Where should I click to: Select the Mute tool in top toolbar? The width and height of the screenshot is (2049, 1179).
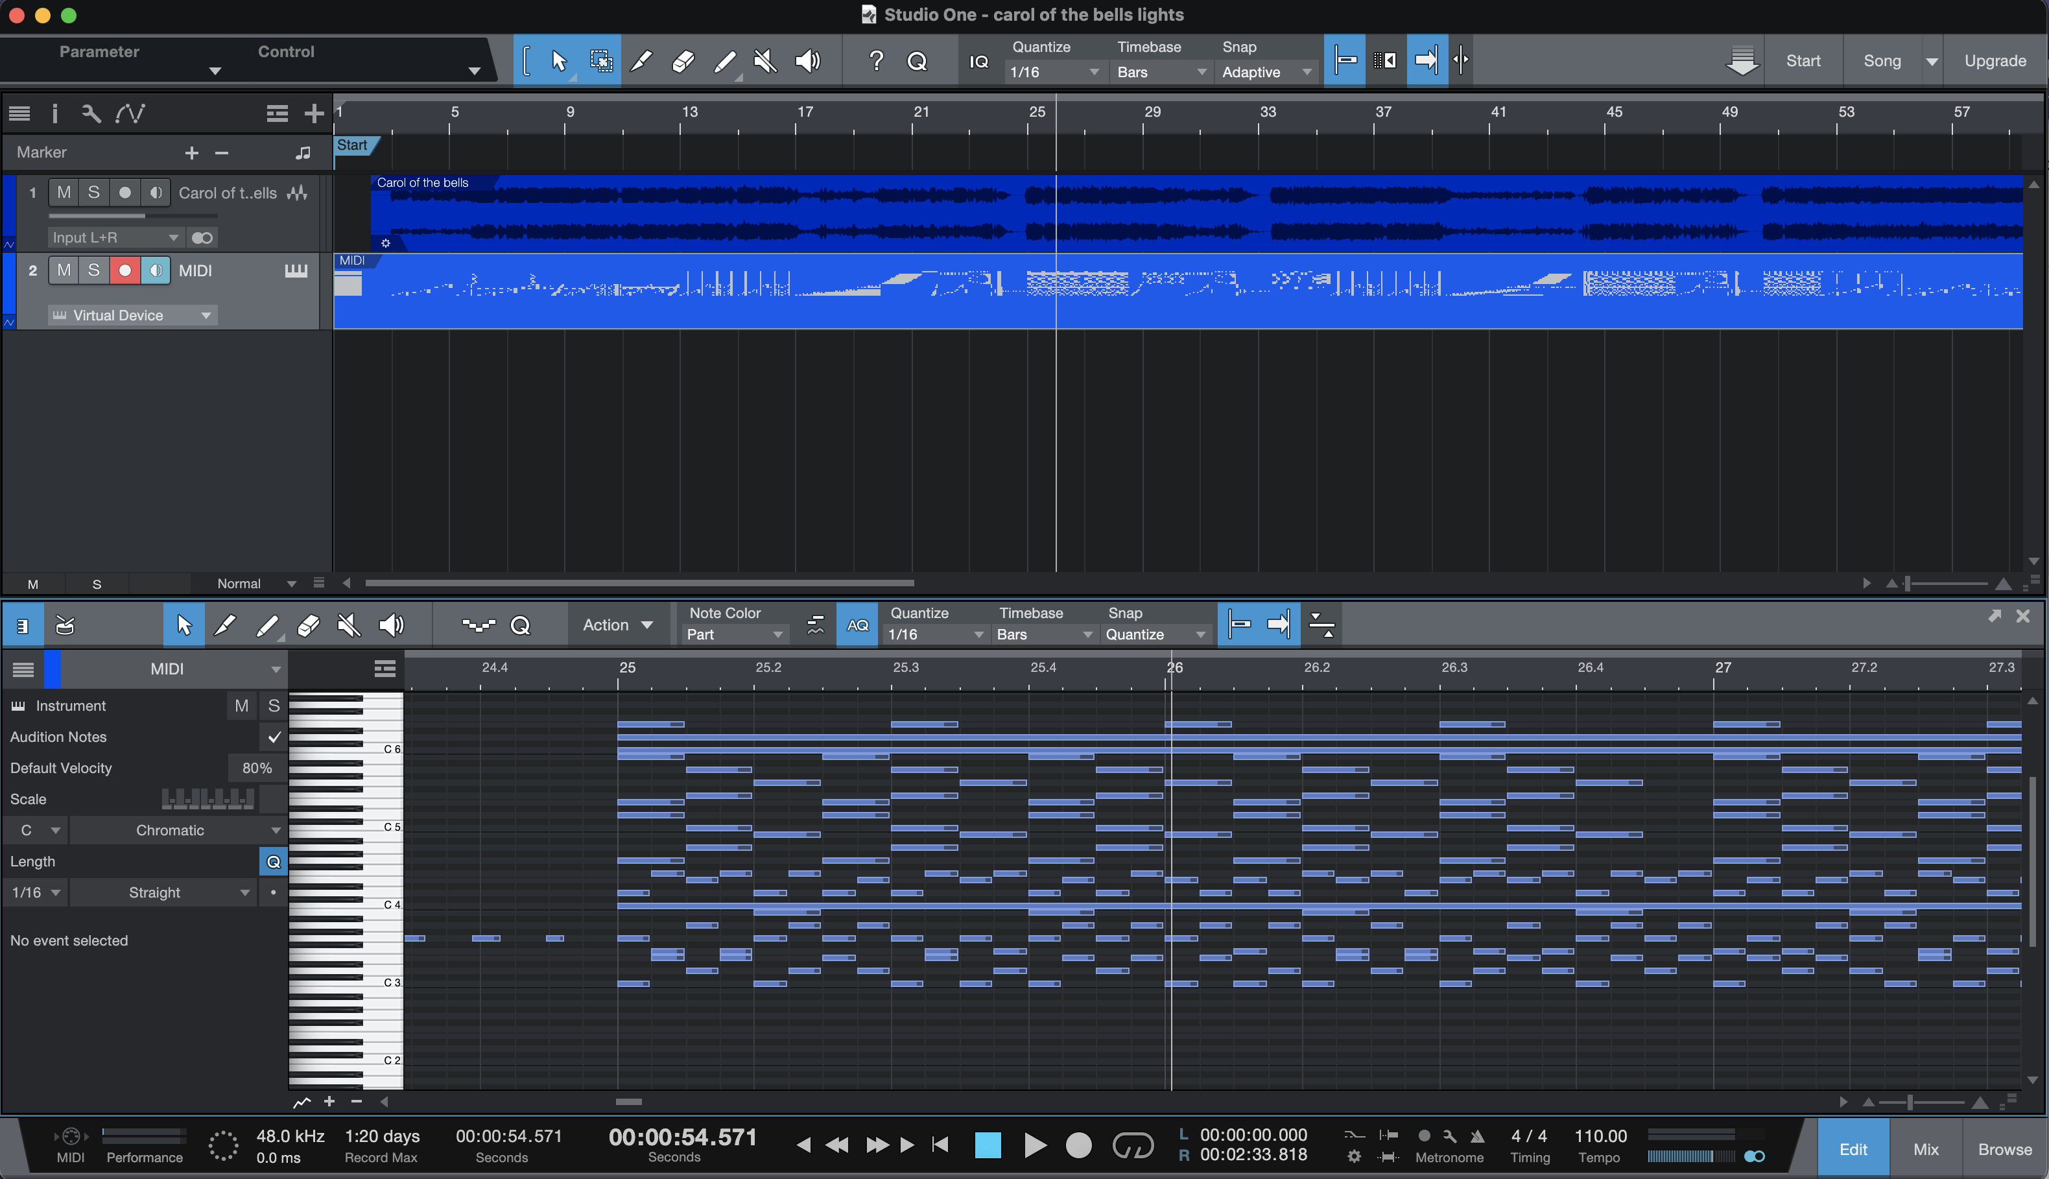(765, 61)
